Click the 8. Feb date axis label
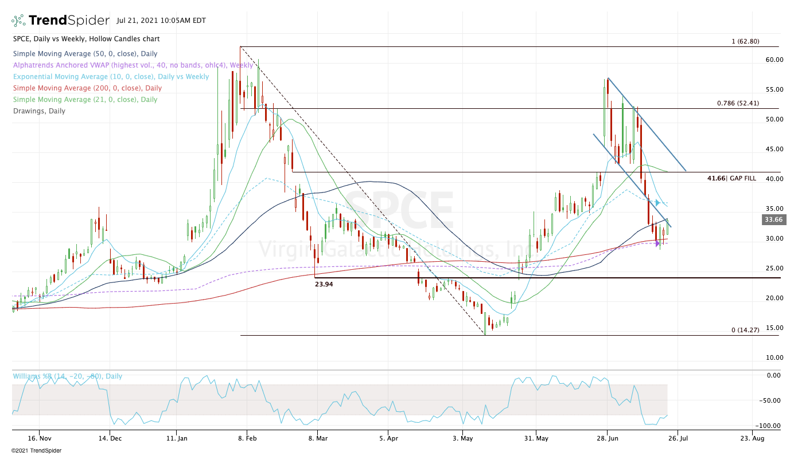This screenshot has width=798, height=456. [247, 438]
